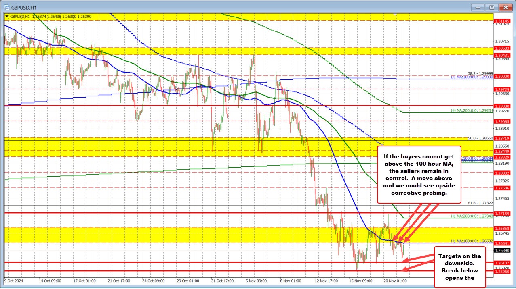
Task: Select the 1.26137 red price label
Action: pyautogui.click(x=503, y=262)
